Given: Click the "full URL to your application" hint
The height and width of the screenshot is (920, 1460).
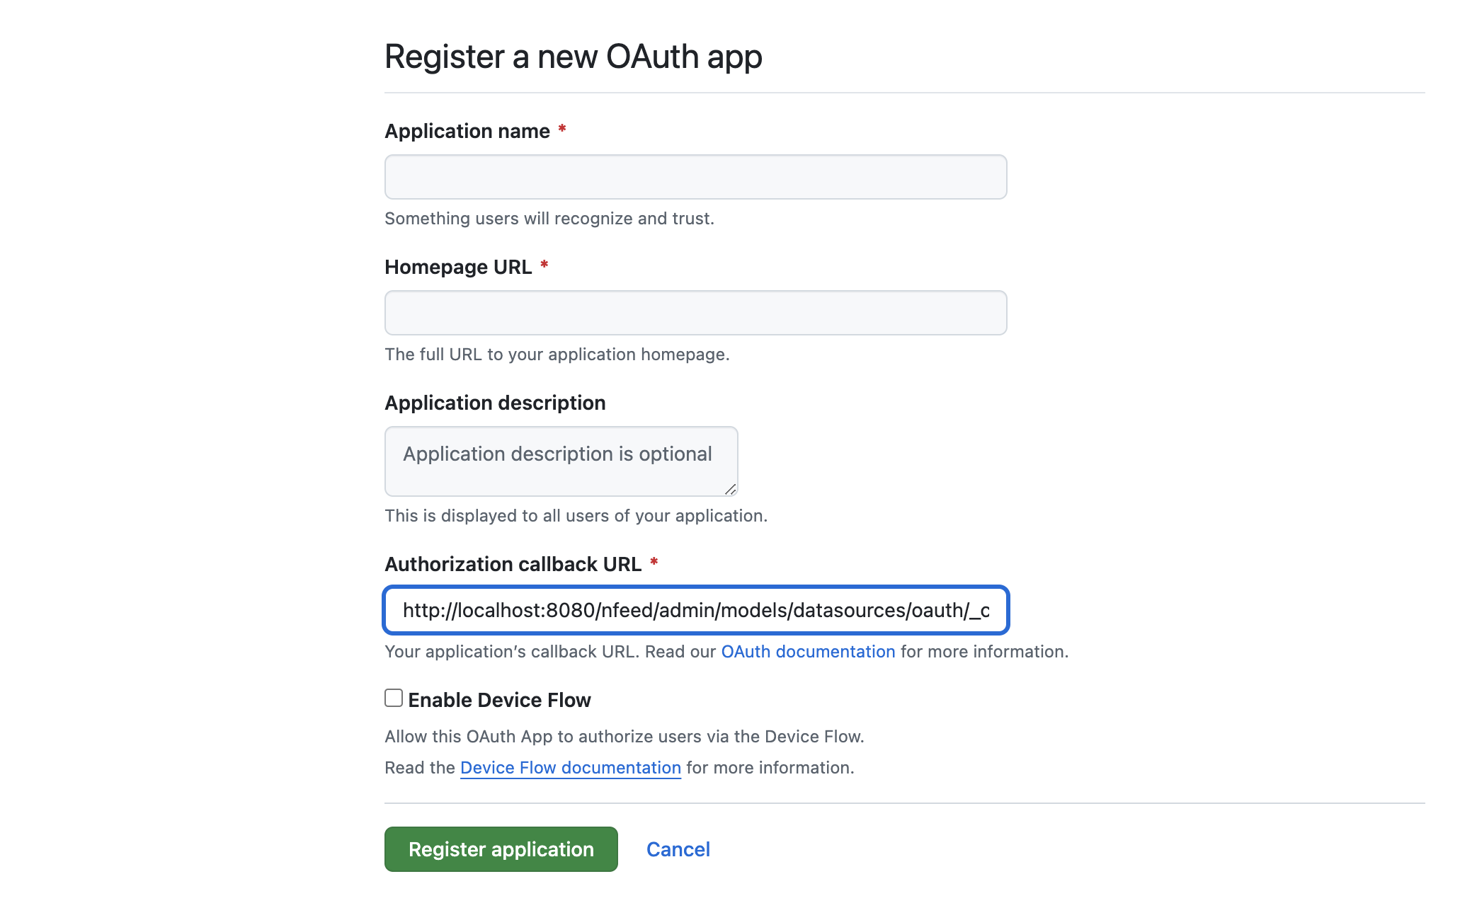Looking at the screenshot, I should [557, 355].
